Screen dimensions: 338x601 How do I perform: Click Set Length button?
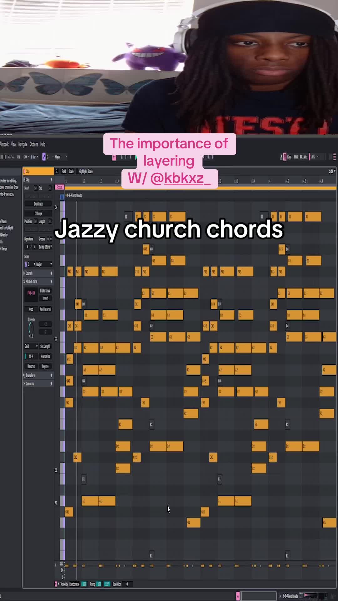[x=45, y=346]
